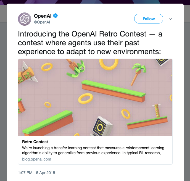
Task: Click the OpenAI profile avatar logo
Action: 25,19
